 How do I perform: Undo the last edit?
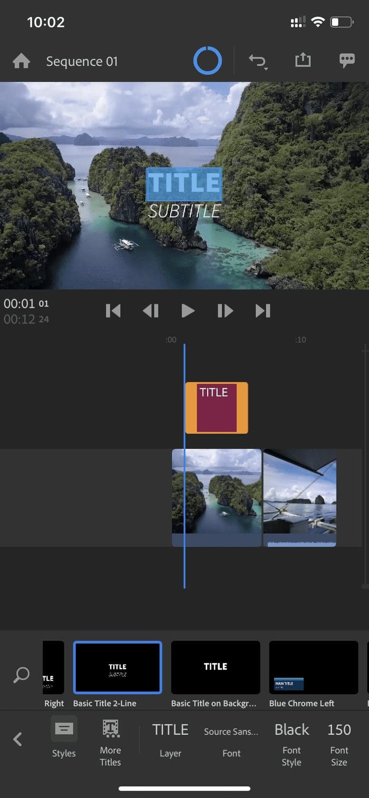258,62
